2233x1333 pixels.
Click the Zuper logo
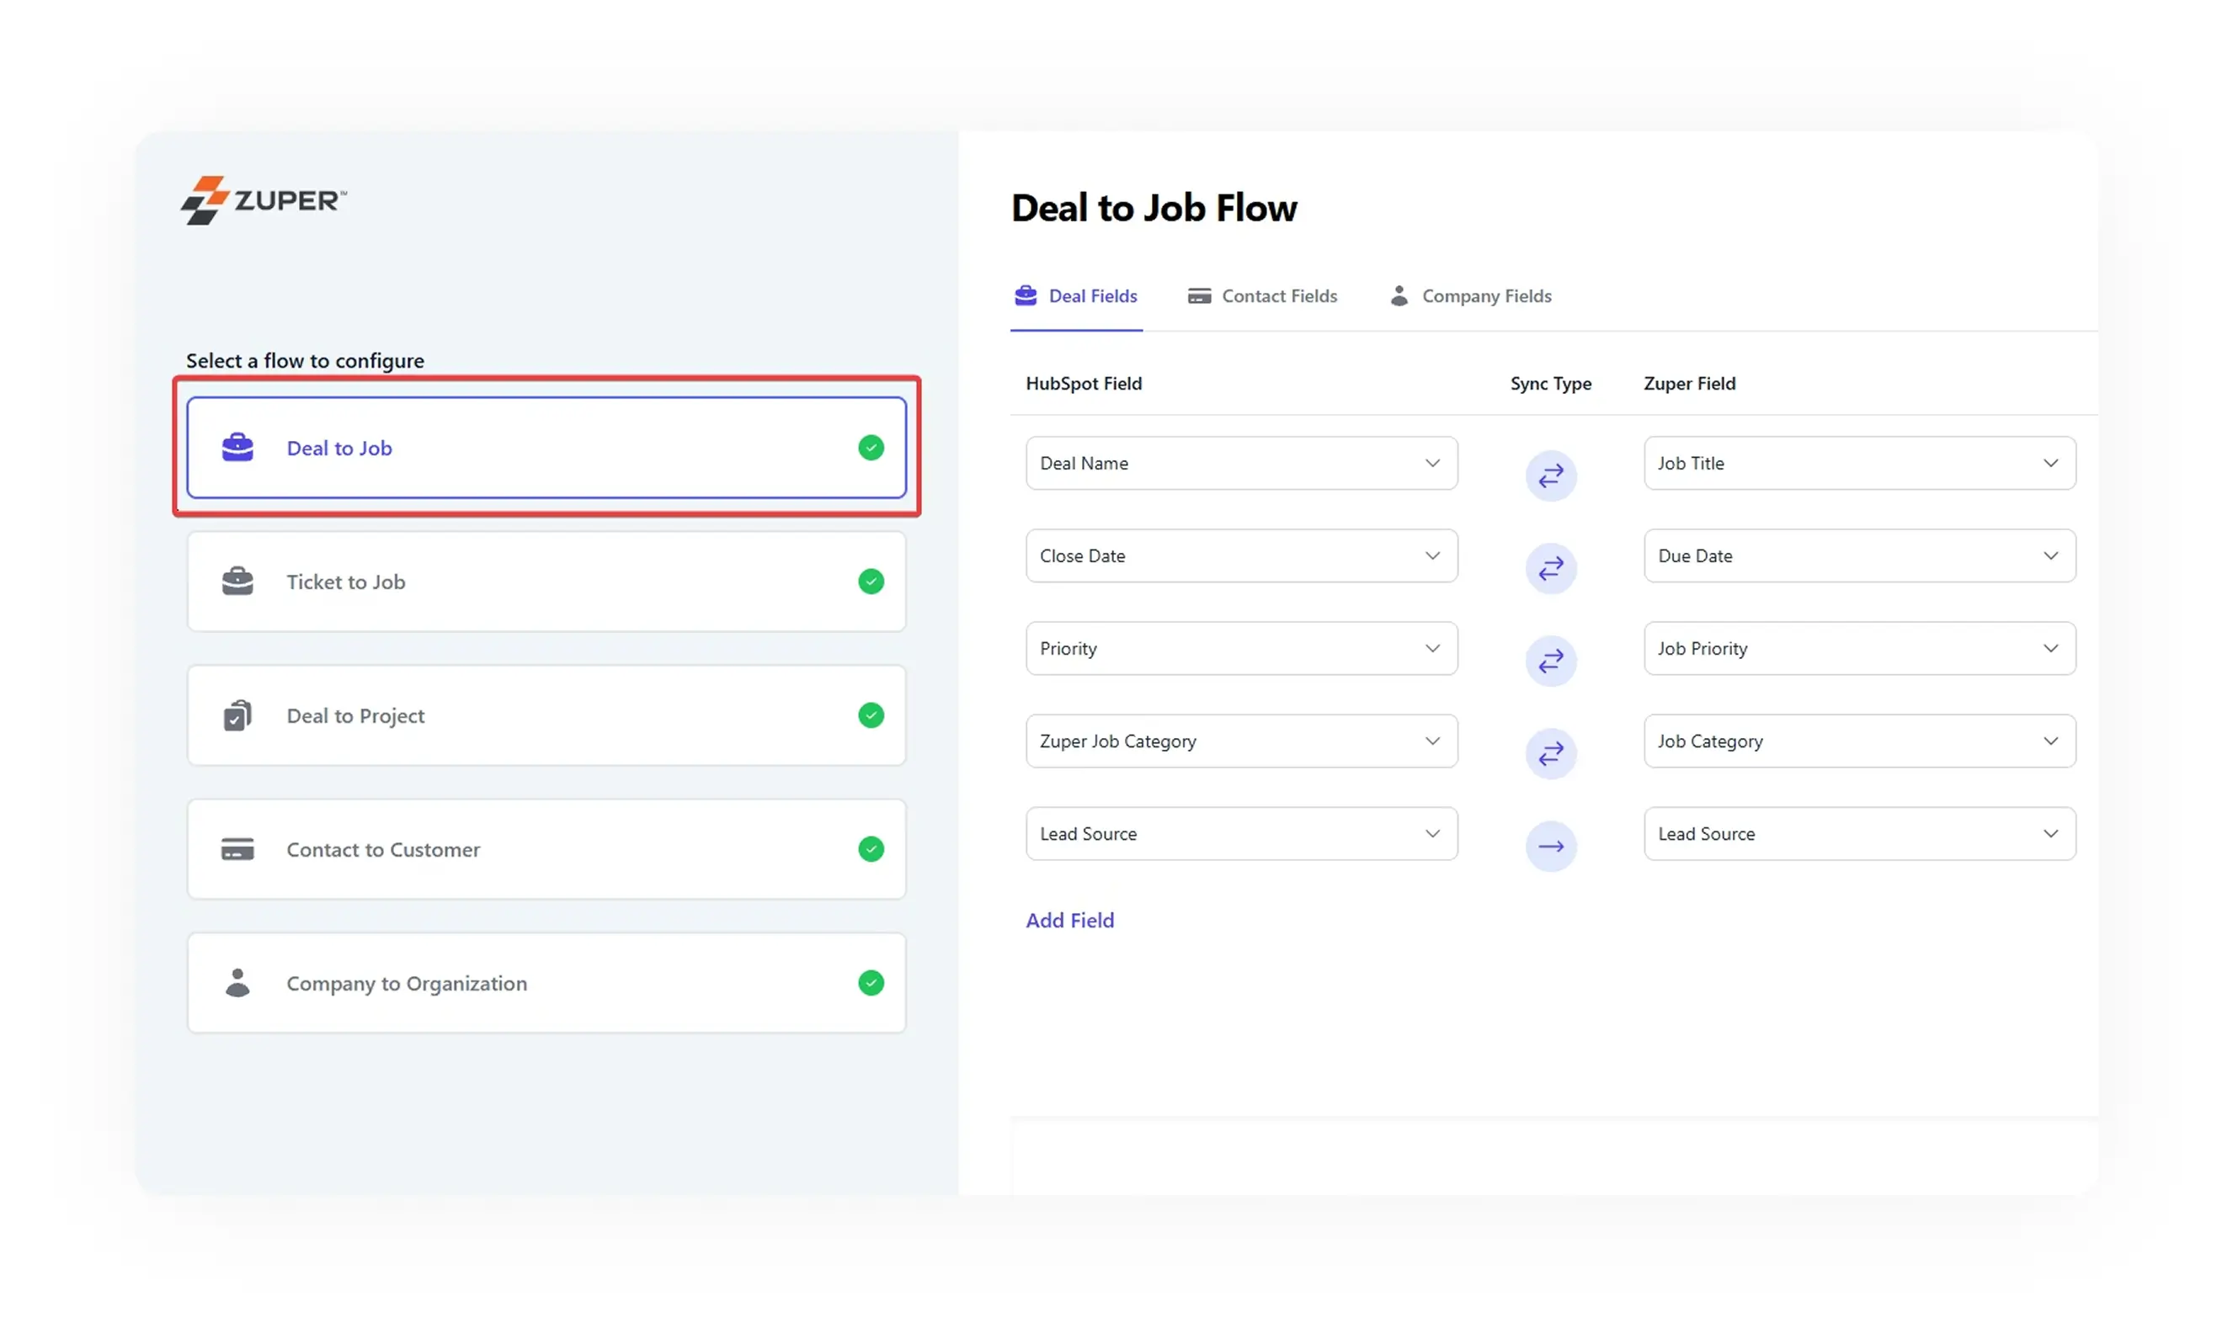tap(264, 199)
